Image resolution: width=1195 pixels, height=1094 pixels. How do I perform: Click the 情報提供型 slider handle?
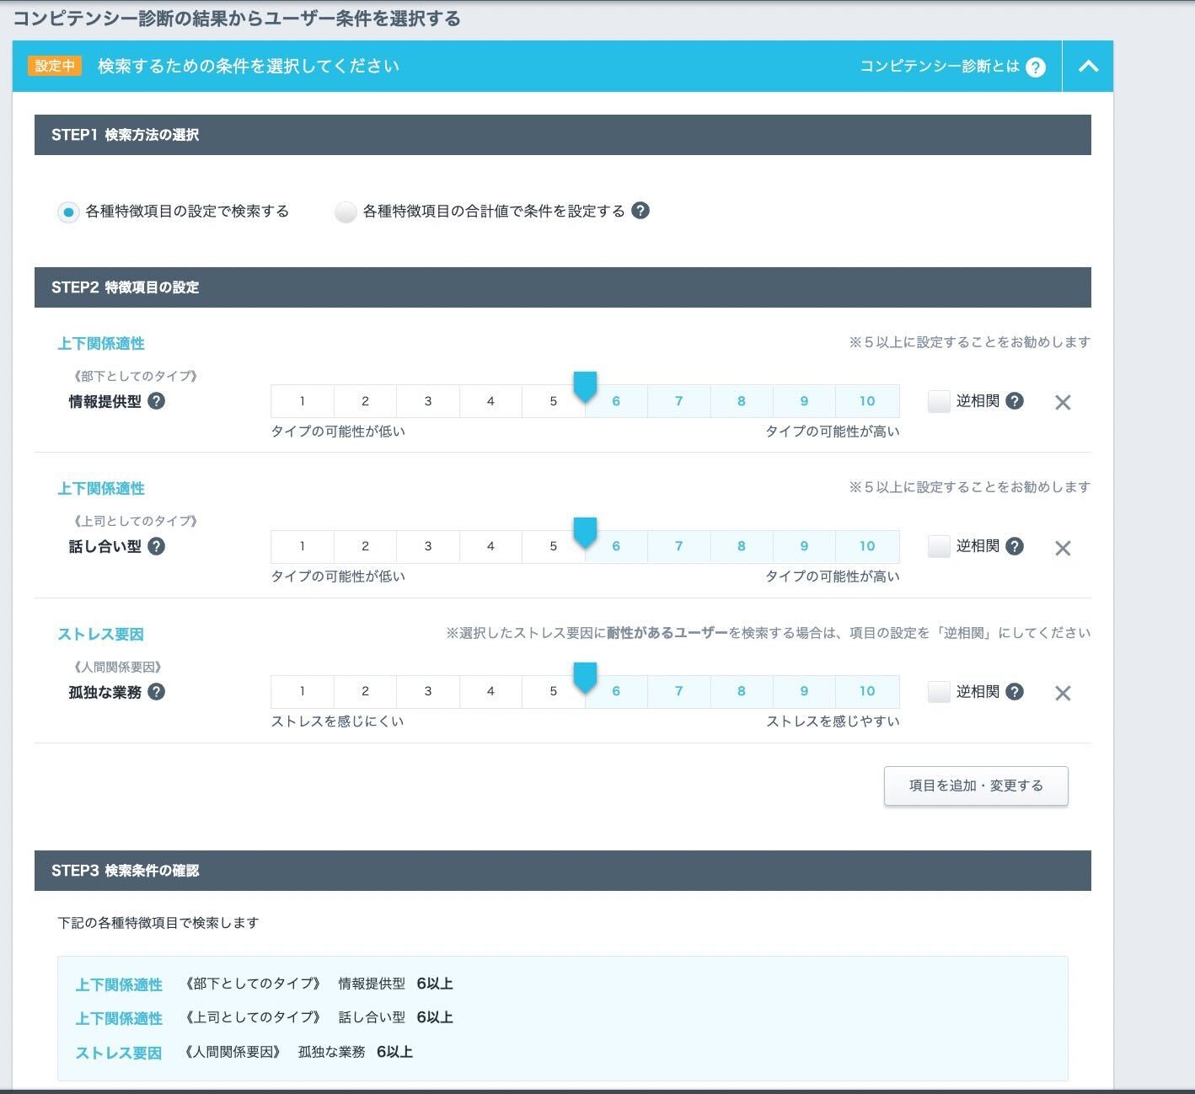pos(585,387)
